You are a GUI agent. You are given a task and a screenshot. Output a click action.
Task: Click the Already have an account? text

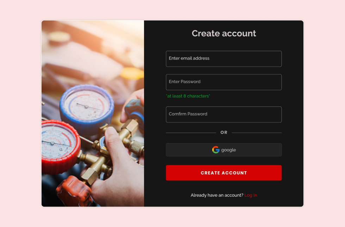(217, 195)
